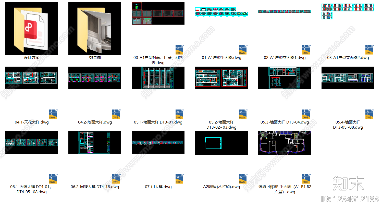
Task: Click the 05.3-墙面大样 DT3-04.dwg file name
Action: click(285, 122)
